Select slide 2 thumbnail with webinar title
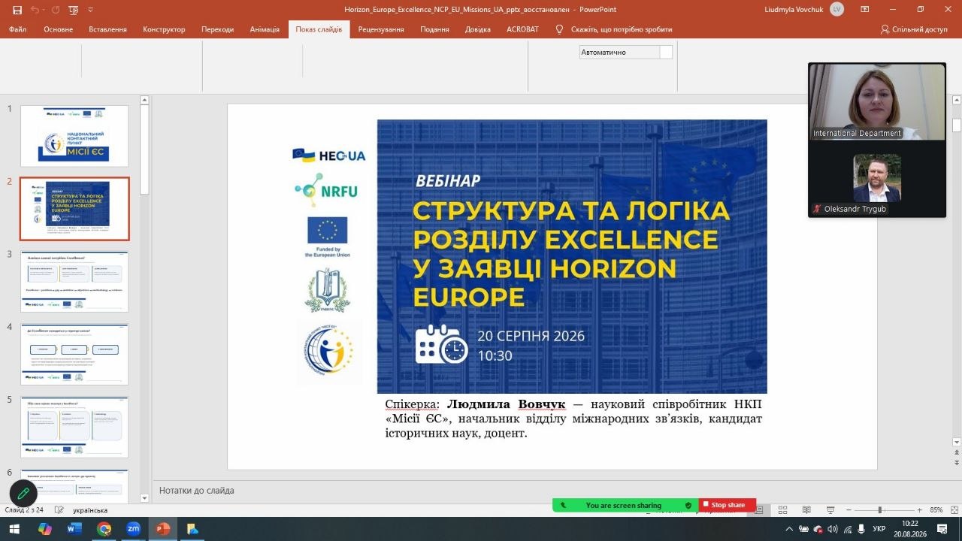This screenshot has width=962, height=541. pyautogui.click(x=74, y=209)
